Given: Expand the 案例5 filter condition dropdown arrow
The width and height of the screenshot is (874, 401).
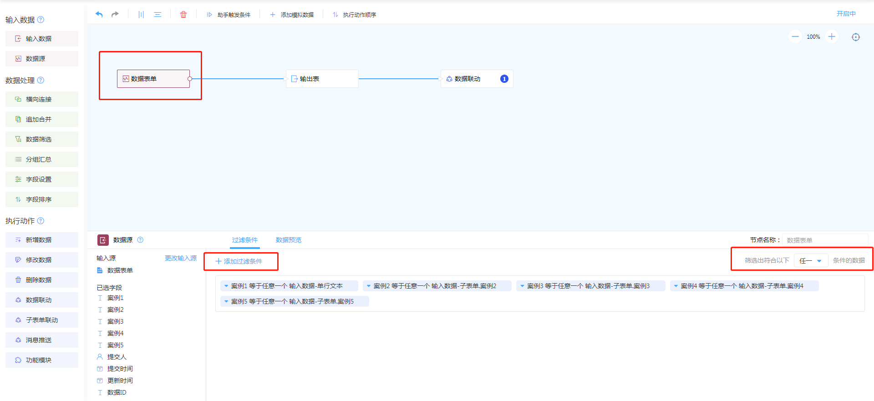Looking at the screenshot, I should tap(226, 301).
